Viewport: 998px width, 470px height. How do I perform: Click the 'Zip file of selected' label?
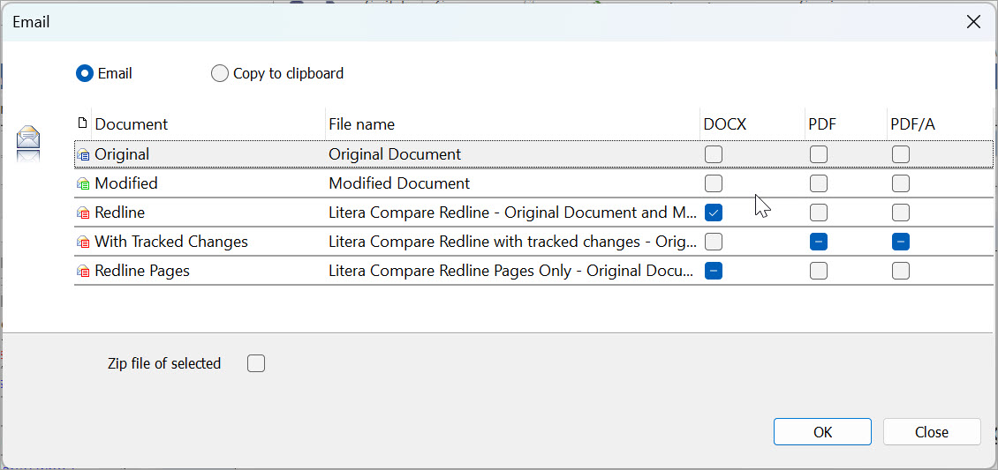(164, 364)
